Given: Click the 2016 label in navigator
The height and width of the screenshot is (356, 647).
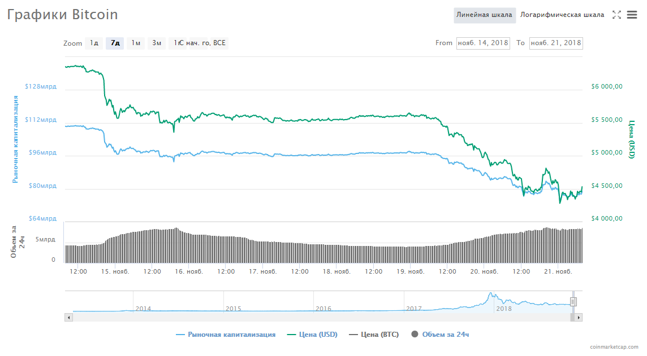Looking at the screenshot, I should click(323, 308).
